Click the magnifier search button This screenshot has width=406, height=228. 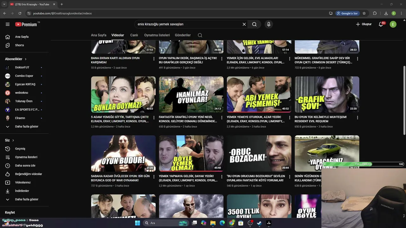point(254,24)
